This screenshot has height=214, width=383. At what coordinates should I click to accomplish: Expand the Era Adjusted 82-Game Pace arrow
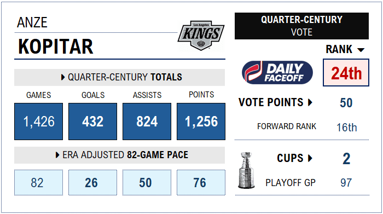pyautogui.click(x=57, y=155)
